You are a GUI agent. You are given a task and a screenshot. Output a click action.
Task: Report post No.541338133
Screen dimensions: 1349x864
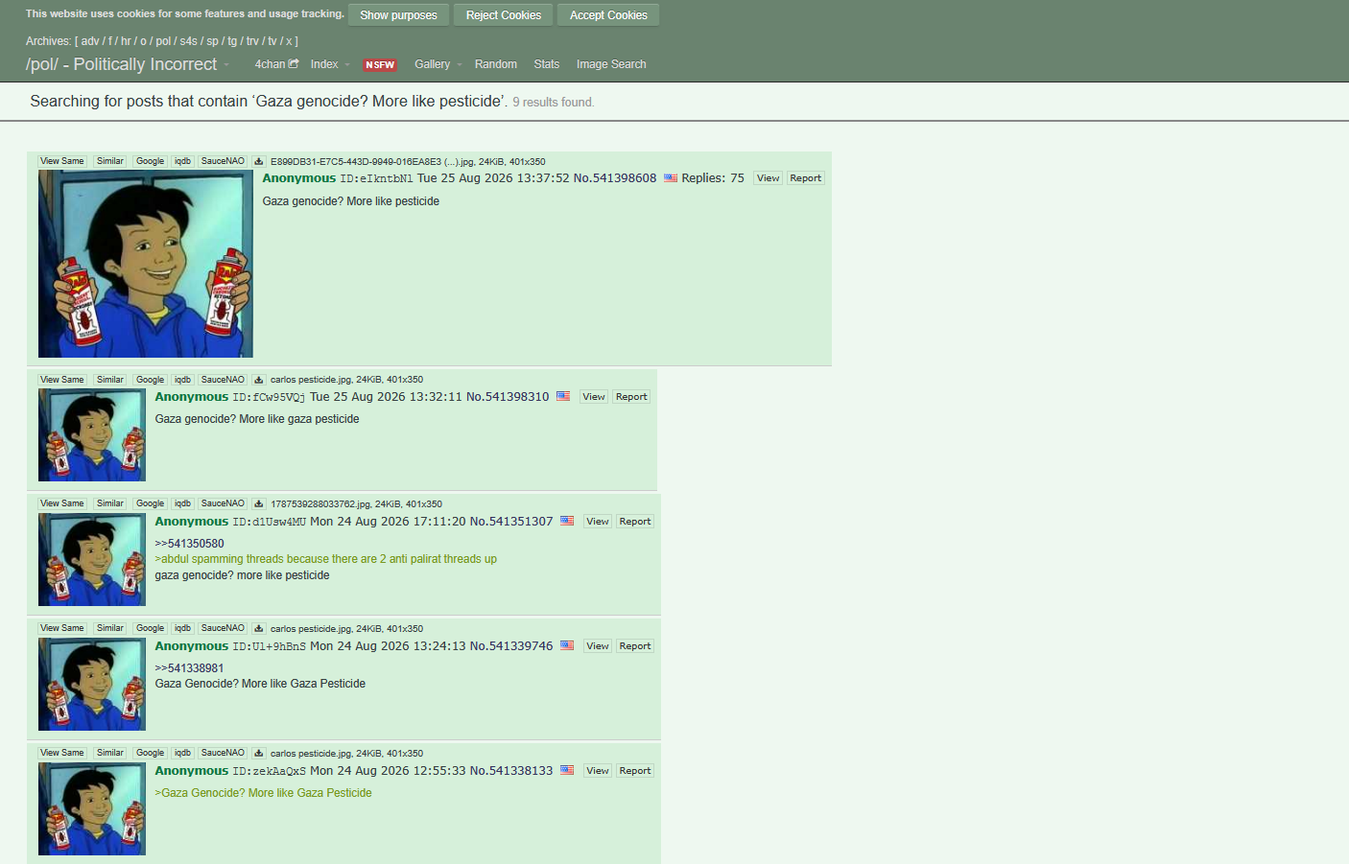(x=635, y=771)
